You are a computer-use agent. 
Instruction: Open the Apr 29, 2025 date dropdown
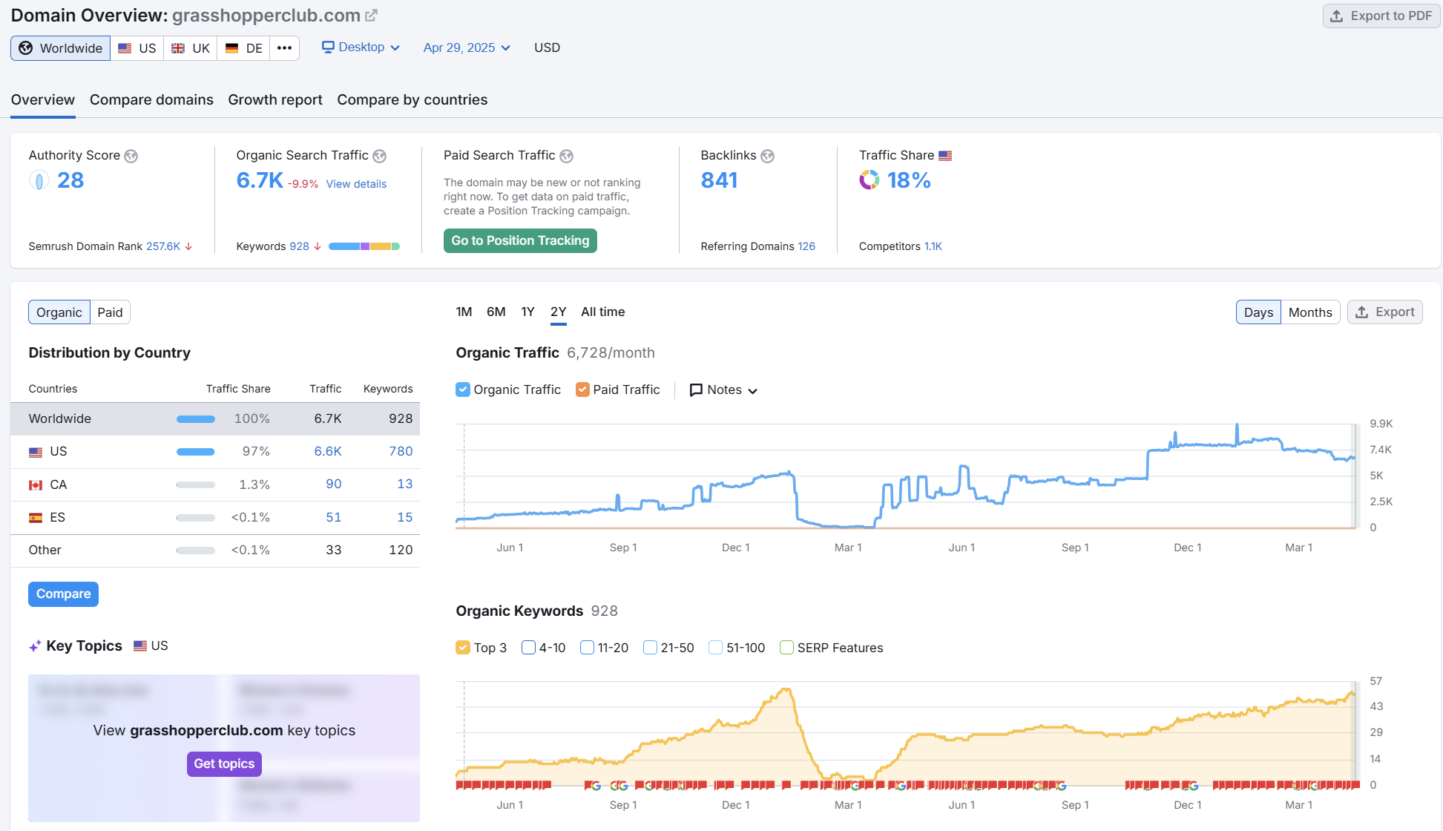(467, 47)
